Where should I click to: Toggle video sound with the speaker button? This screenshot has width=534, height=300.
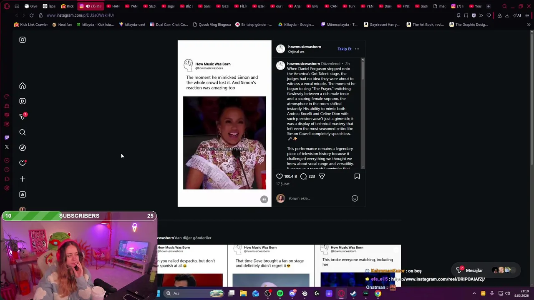click(264, 200)
